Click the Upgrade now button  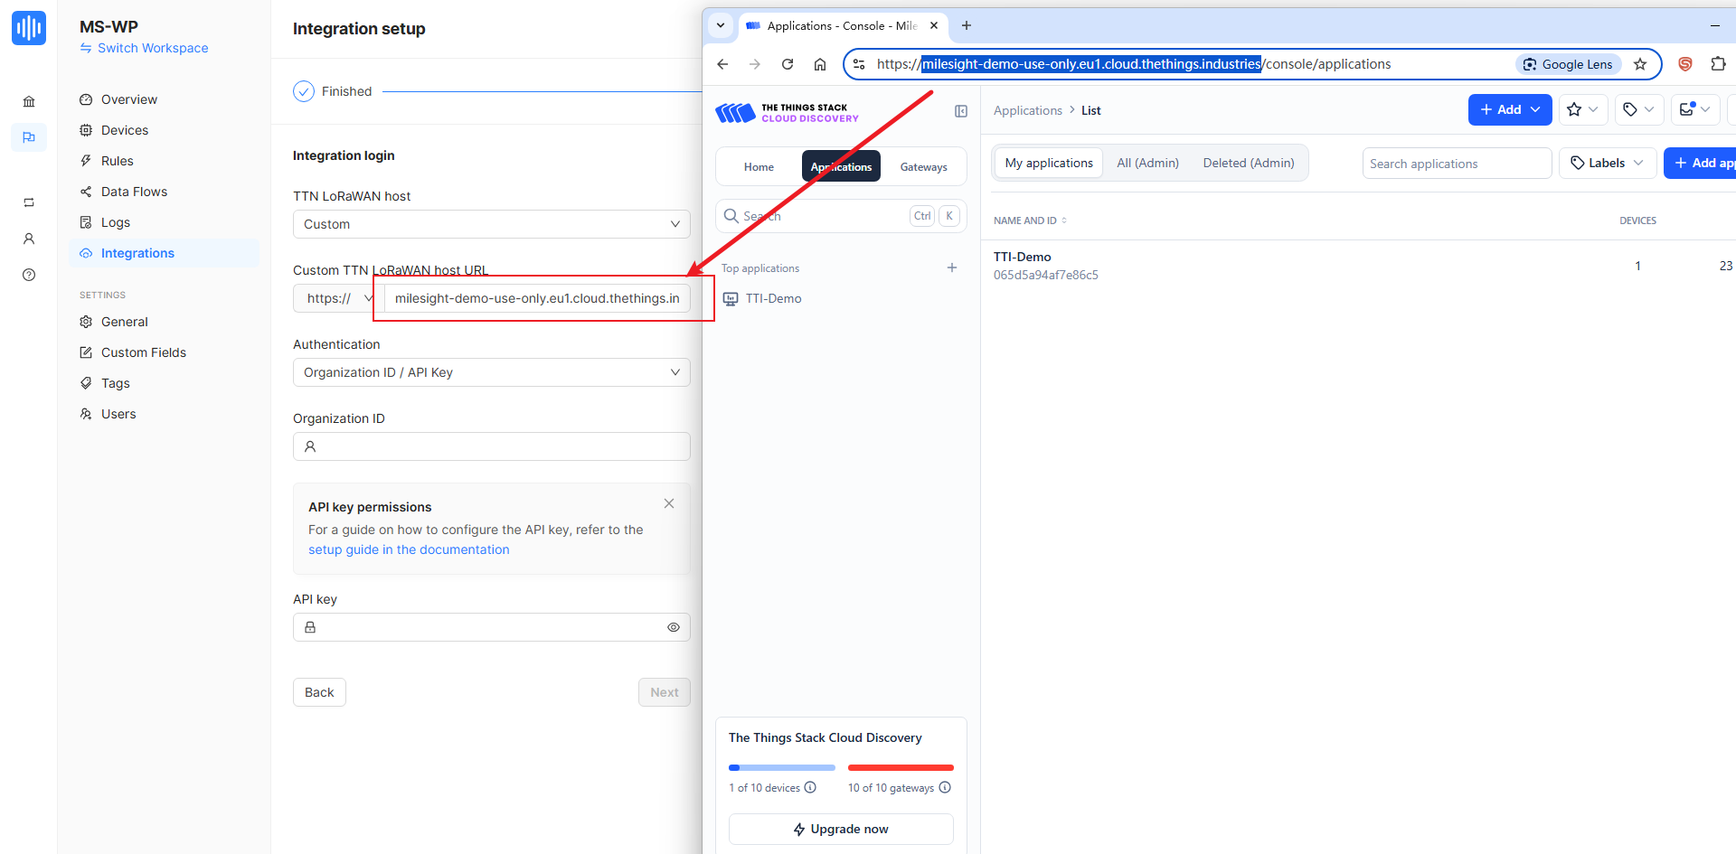click(x=841, y=829)
